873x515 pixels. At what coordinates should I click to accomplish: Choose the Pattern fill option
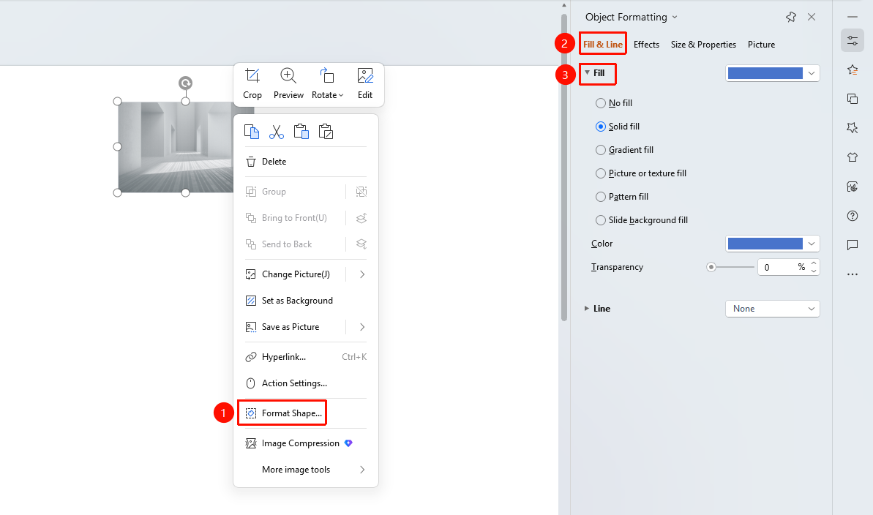click(x=601, y=197)
